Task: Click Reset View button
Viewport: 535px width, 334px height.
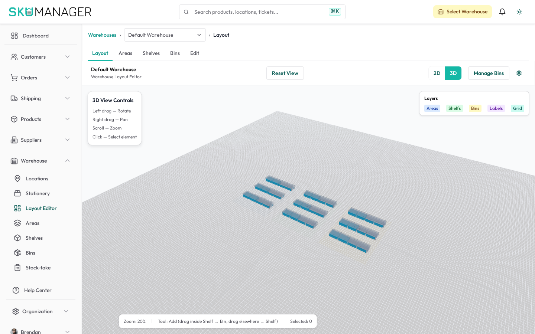Action: (x=285, y=73)
